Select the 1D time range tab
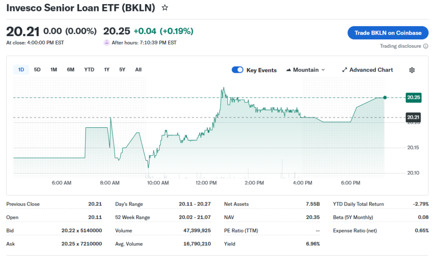The height and width of the screenshot is (256, 434). (21, 69)
